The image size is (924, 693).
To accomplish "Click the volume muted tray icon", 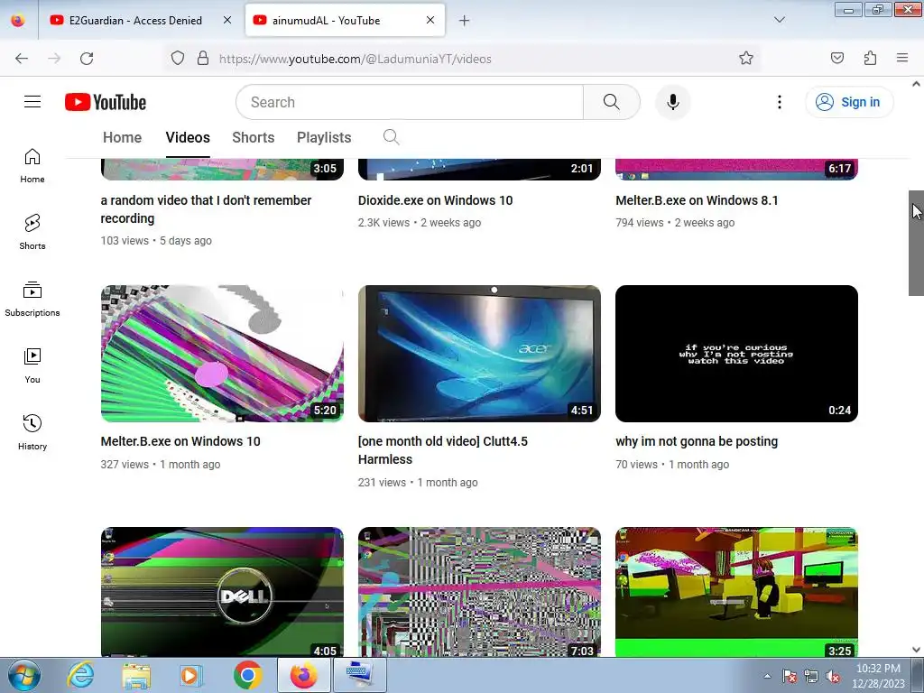I will pos(833,676).
